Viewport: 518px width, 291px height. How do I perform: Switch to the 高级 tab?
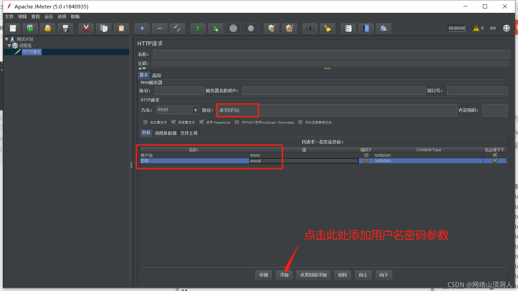tap(156, 75)
